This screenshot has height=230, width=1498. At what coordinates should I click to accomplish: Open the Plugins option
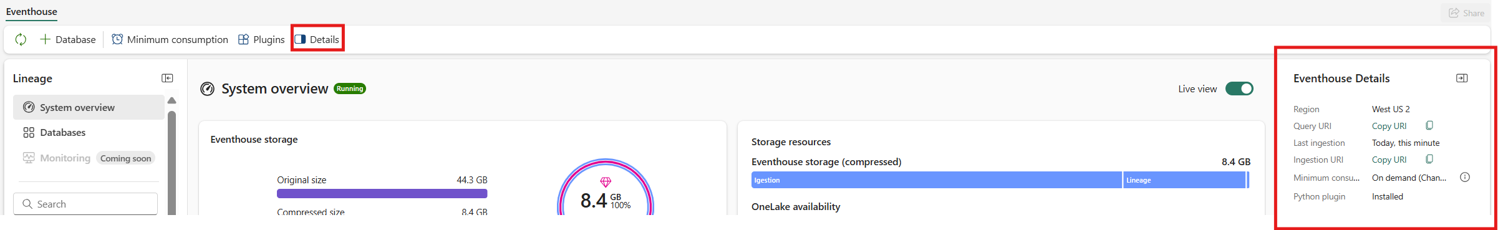[261, 39]
